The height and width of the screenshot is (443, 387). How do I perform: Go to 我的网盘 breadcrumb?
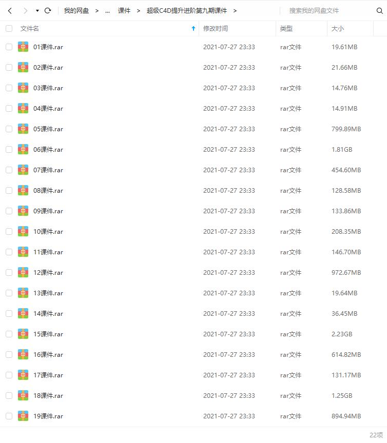[x=76, y=11]
